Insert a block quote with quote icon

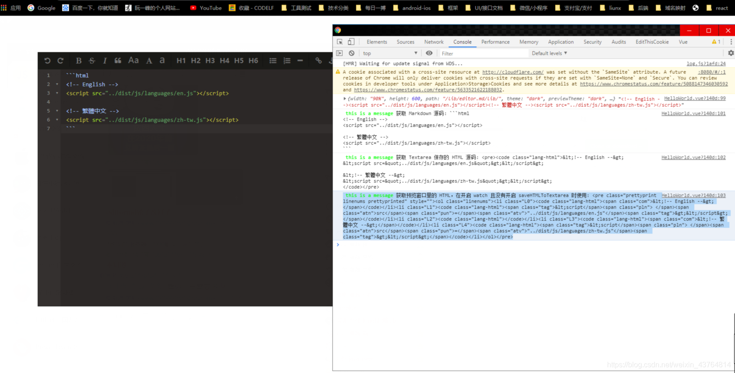pos(118,60)
